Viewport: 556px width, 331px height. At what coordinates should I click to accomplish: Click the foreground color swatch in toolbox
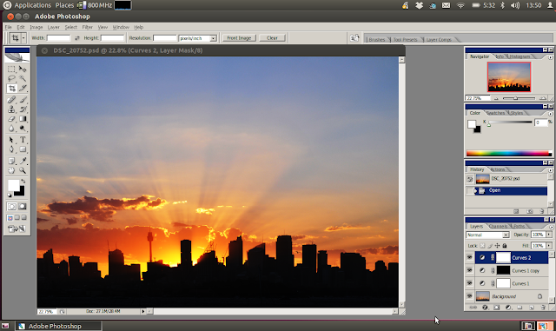pos(14,185)
